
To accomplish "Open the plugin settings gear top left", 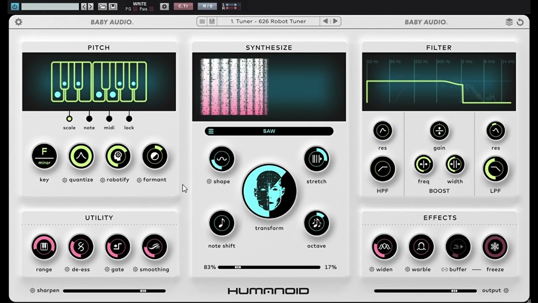I will (18, 22).
